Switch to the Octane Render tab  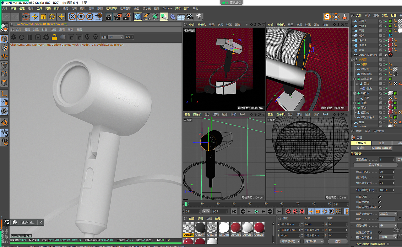tap(382, 148)
